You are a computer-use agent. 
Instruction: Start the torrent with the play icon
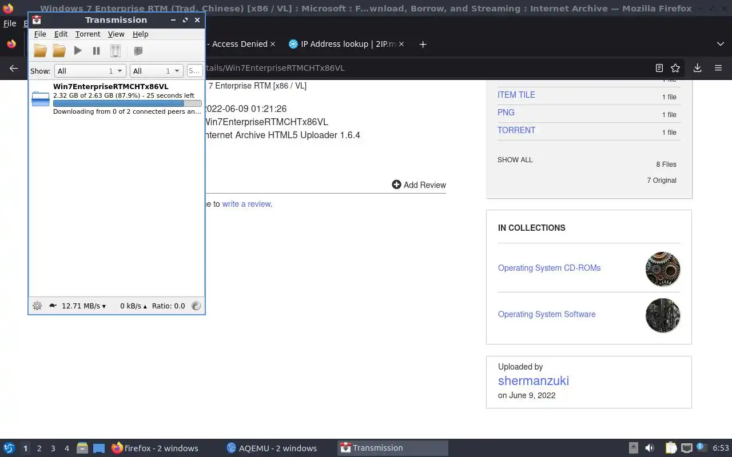point(78,51)
